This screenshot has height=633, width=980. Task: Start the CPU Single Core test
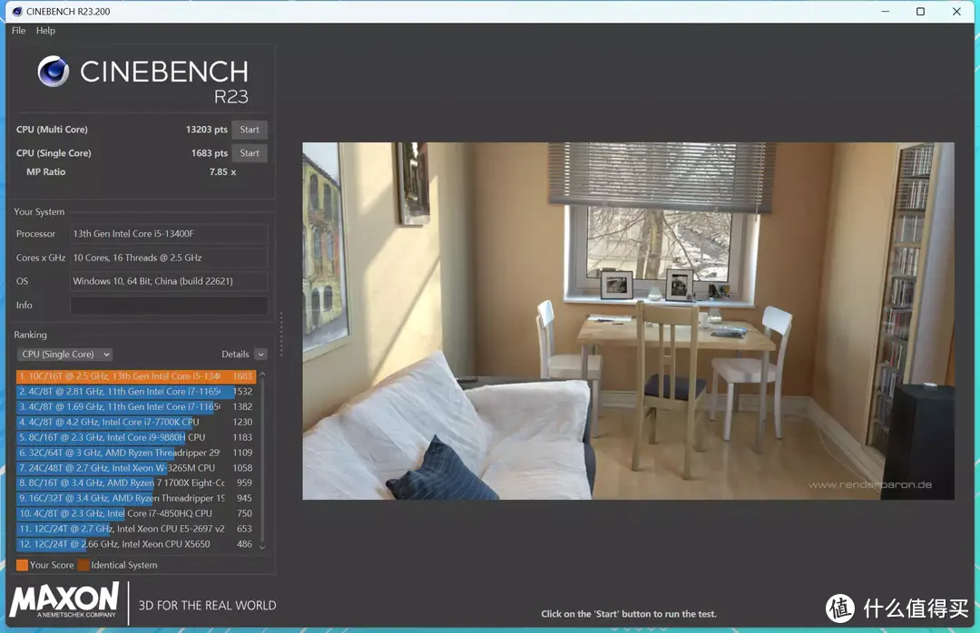[x=250, y=153]
